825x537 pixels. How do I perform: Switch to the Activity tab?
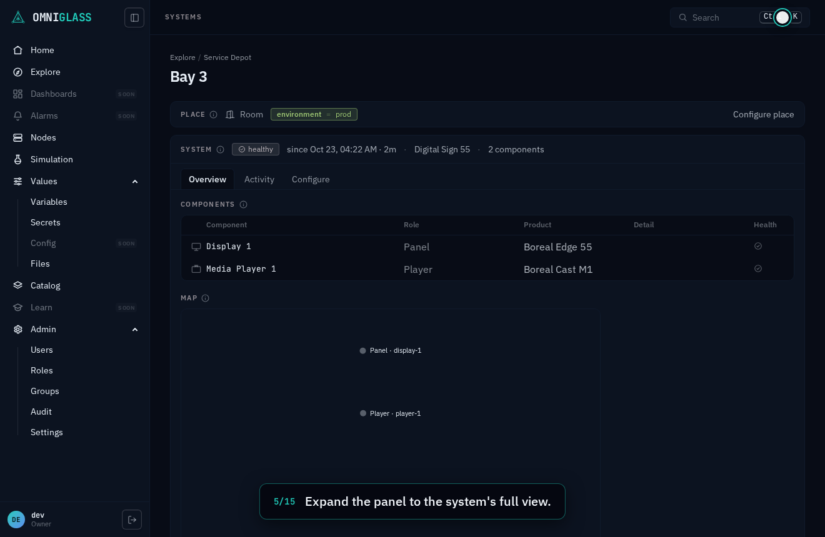259,179
